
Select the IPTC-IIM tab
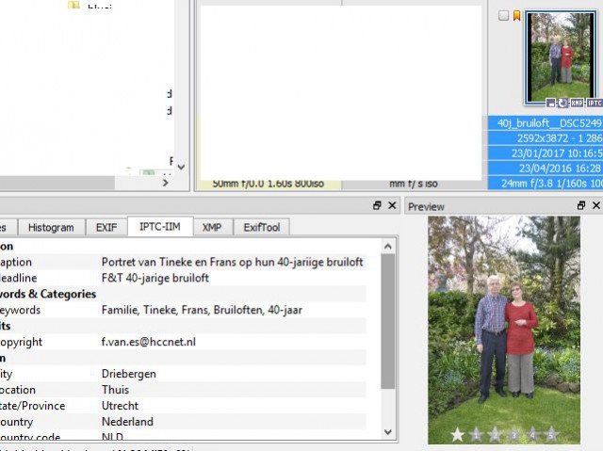[x=160, y=227]
